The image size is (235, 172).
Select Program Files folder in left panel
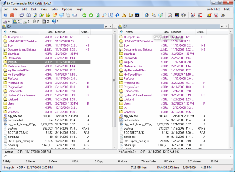tap(47, 83)
